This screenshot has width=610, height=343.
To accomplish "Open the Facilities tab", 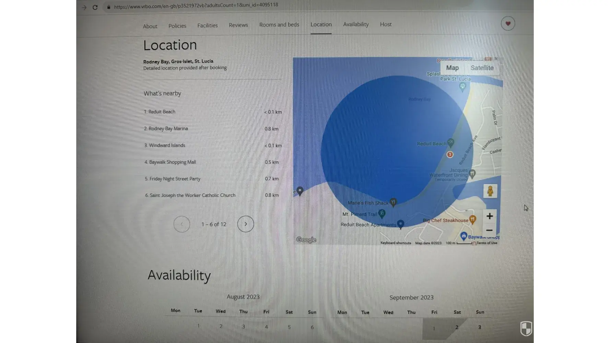I will tap(208, 26).
